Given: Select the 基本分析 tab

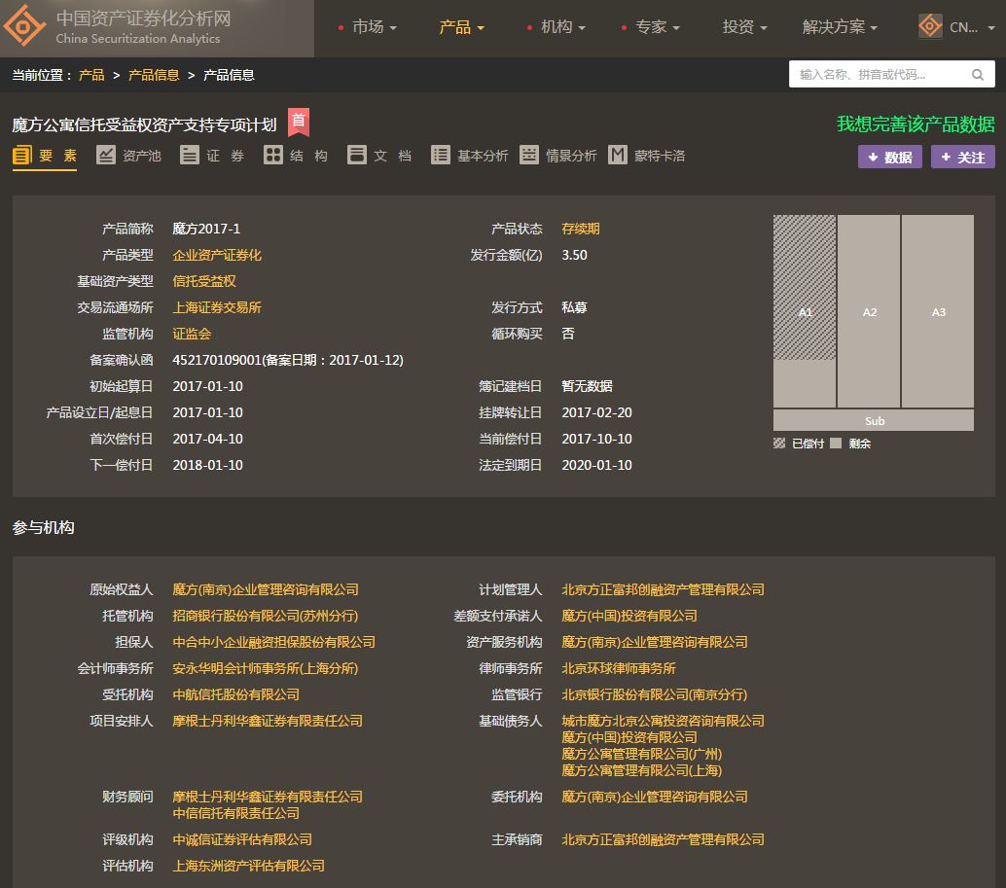Looking at the screenshot, I should coord(470,156).
